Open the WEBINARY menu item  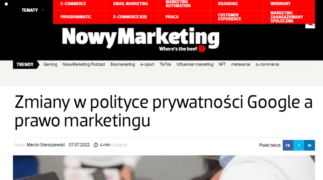tap(280, 4)
